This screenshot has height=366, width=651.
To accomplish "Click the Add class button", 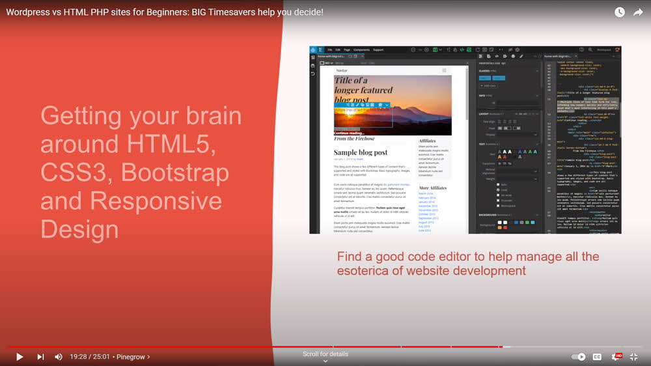I will pyautogui.click(x=487, y=85).
